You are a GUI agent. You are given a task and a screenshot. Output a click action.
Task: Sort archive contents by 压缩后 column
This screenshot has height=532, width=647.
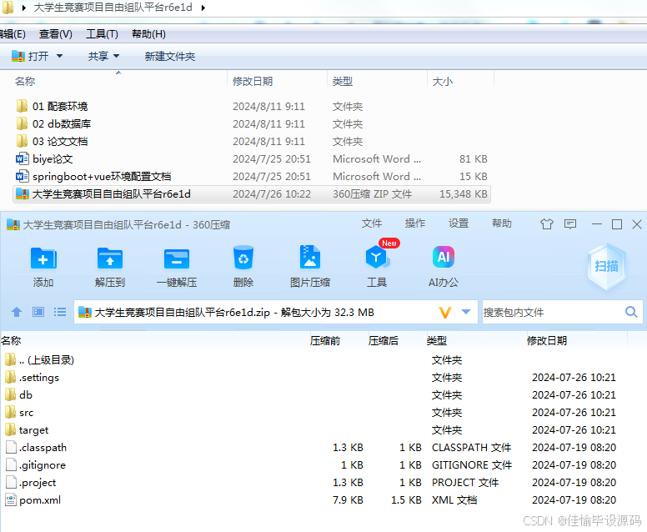[x=384, y=341]
